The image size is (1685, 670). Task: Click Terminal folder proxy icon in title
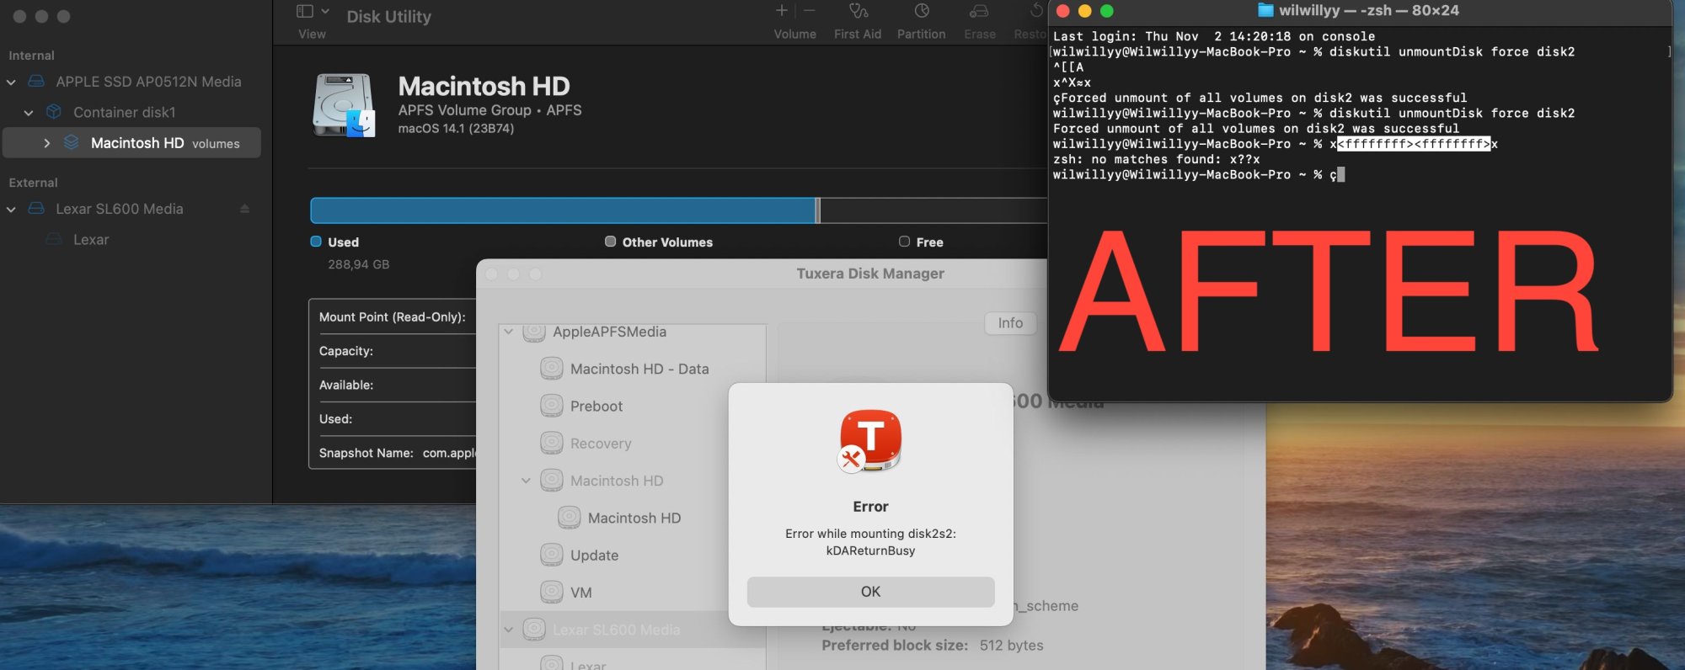point(1265,10)
